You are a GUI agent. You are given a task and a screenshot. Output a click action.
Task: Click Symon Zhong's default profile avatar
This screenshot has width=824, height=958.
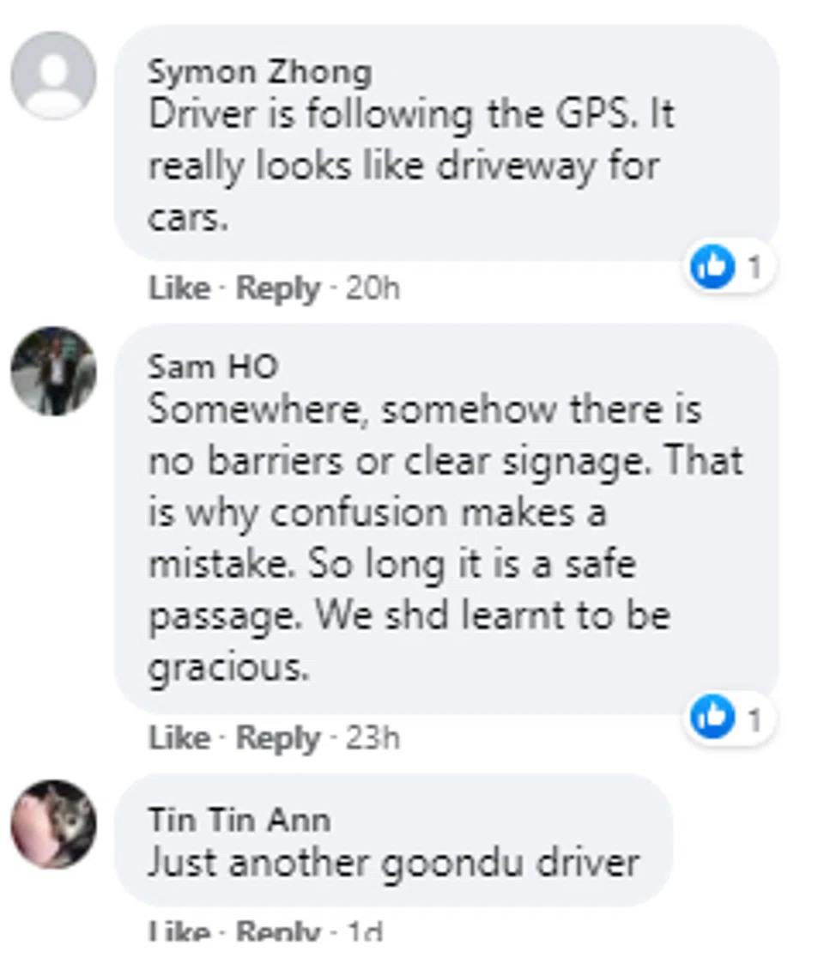point(53,75)
